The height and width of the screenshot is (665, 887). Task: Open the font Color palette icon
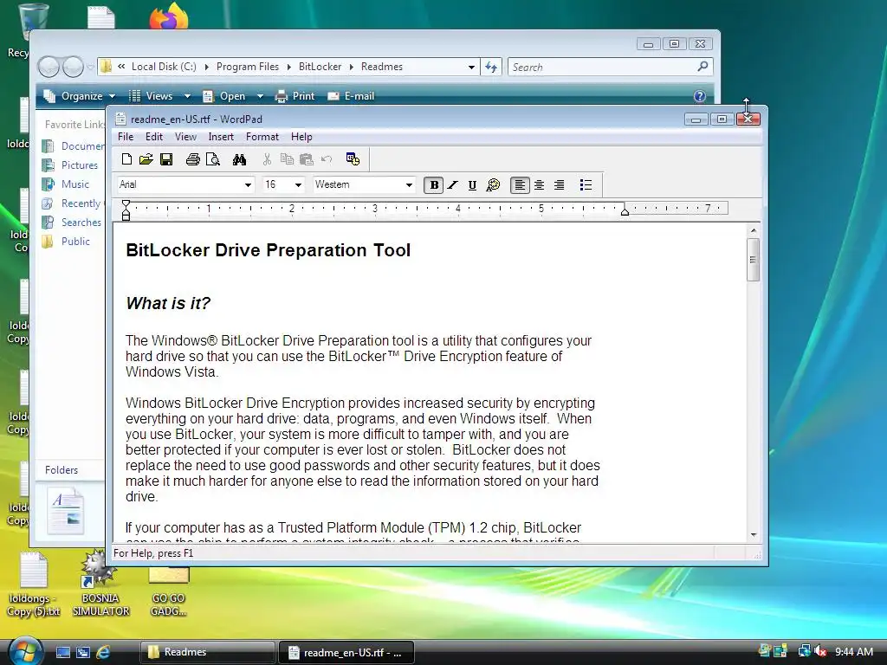pos(493,185)
